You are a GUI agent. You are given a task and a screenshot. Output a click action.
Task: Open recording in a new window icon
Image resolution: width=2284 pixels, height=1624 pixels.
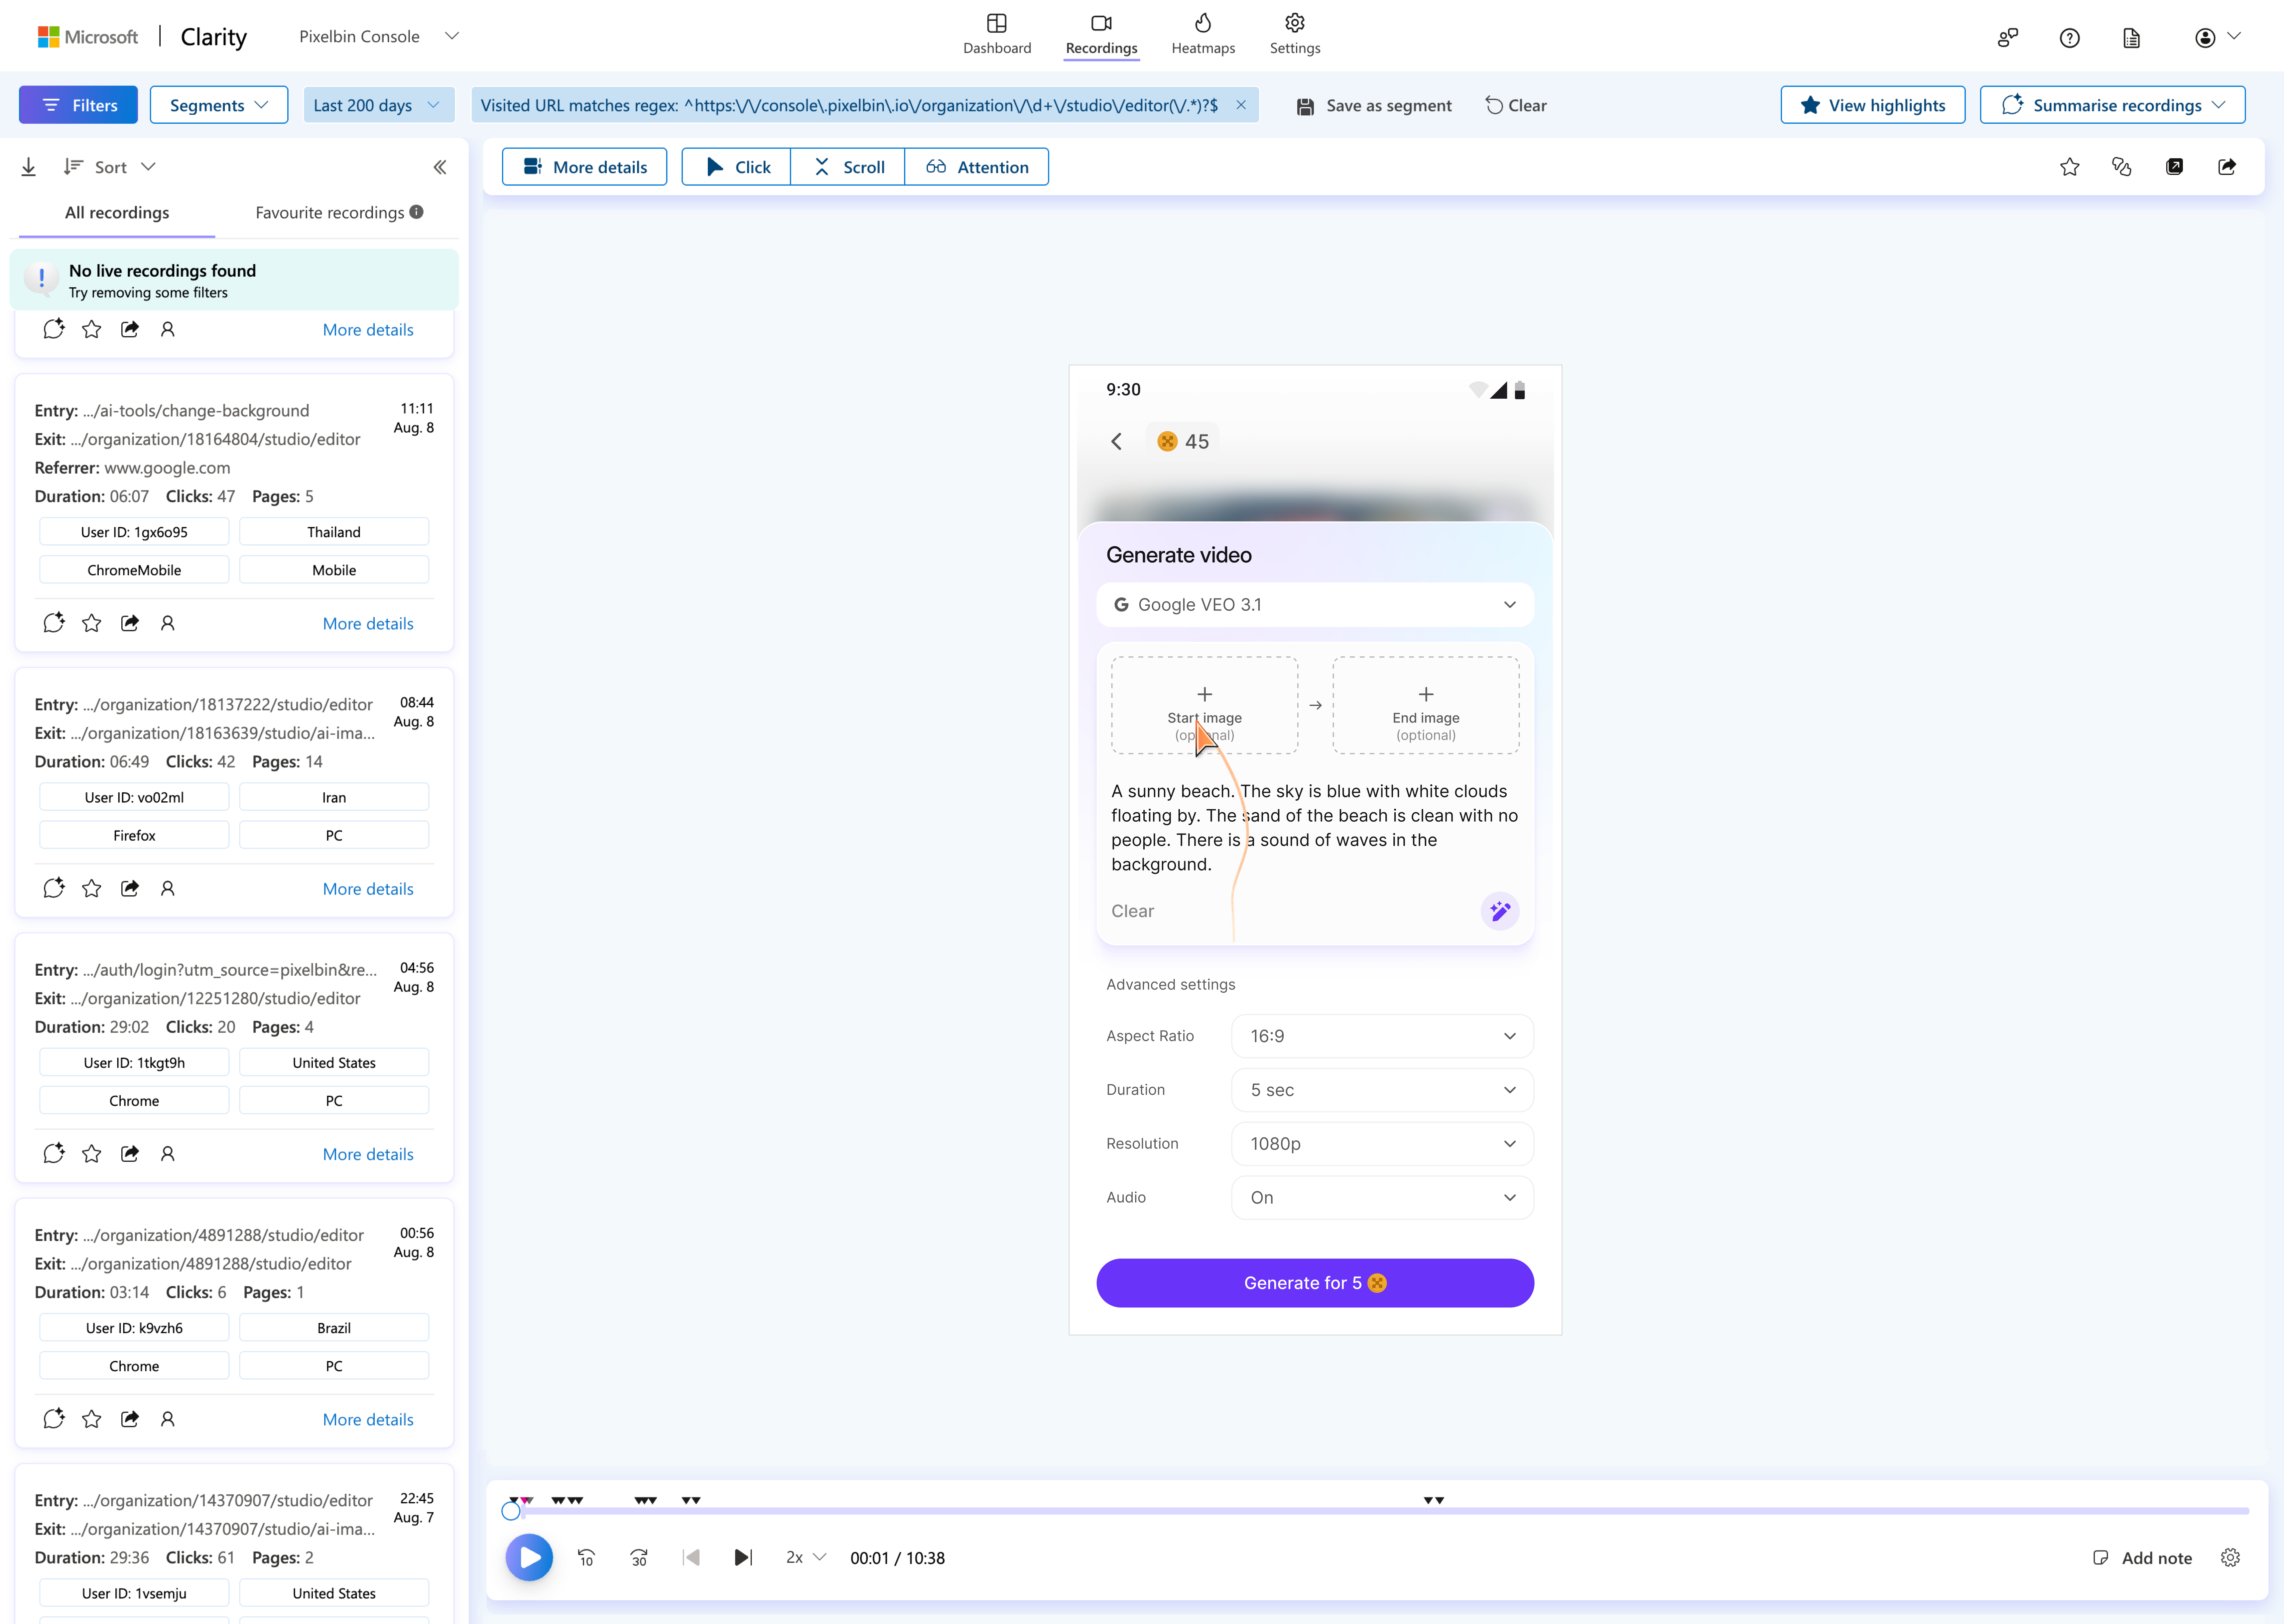click(x=2174, y=167)
